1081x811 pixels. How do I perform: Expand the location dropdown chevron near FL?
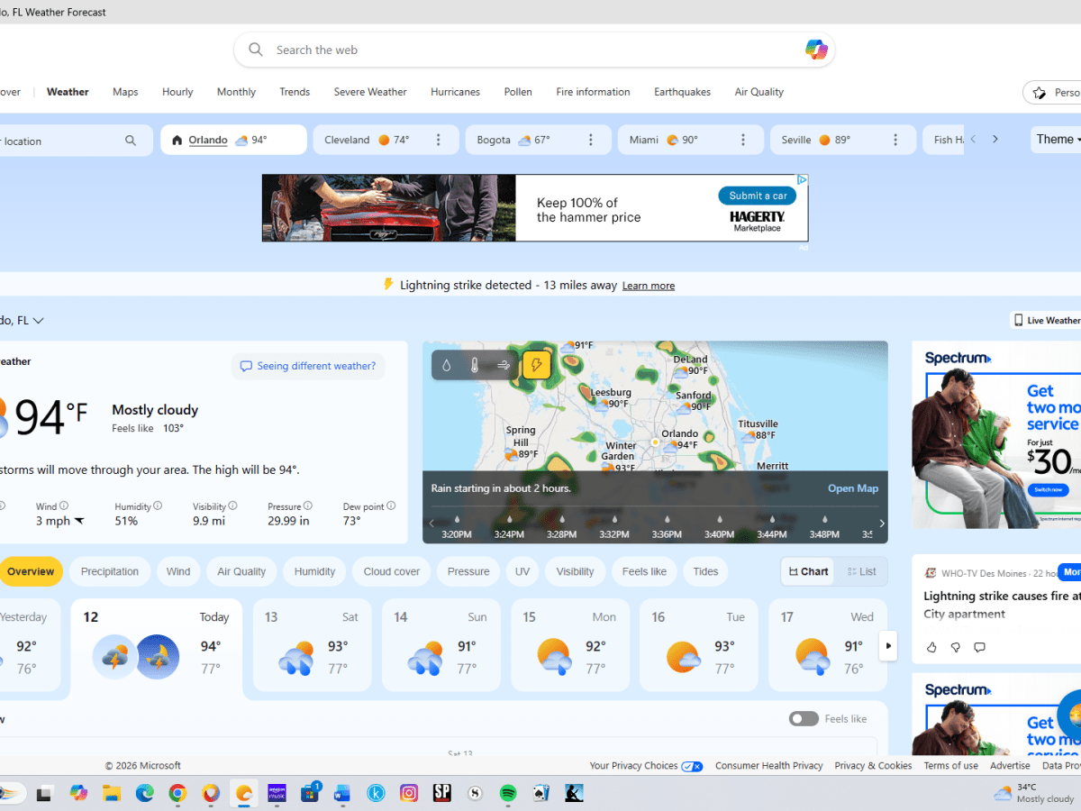point(39,321)
